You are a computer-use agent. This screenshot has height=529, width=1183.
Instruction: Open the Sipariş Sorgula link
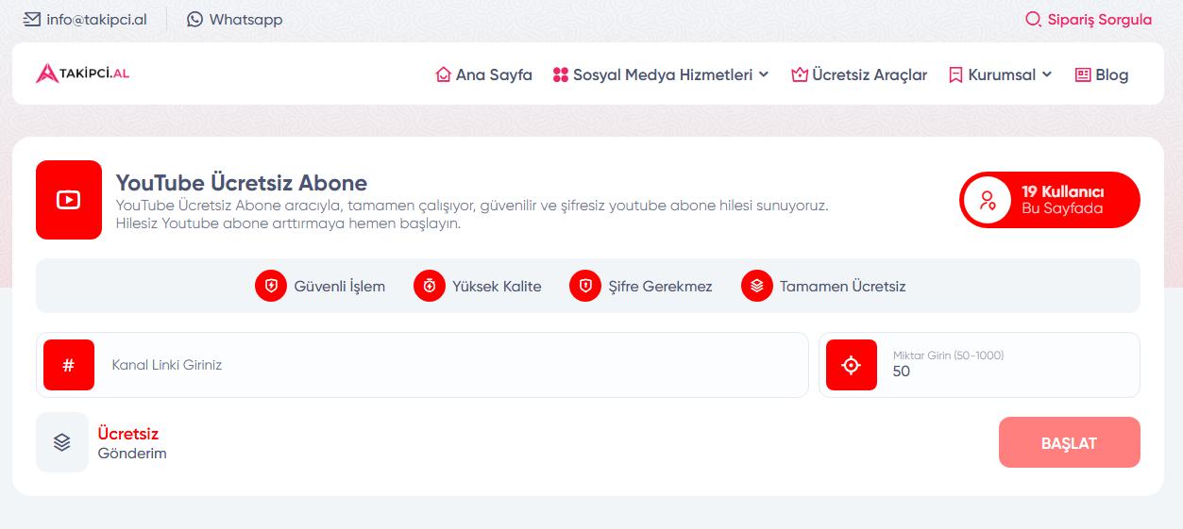1089,19
